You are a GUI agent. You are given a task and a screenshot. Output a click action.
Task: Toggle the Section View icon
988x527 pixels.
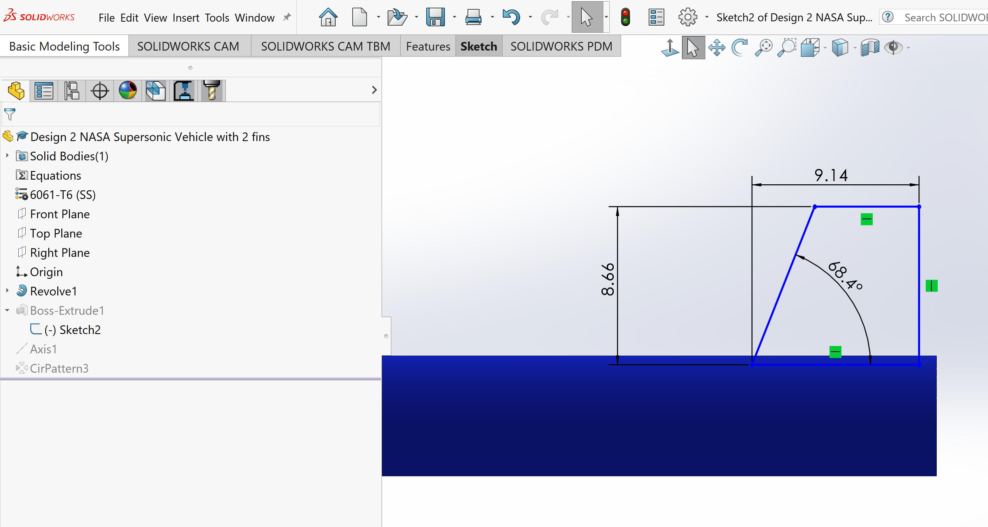click(870, 48)
